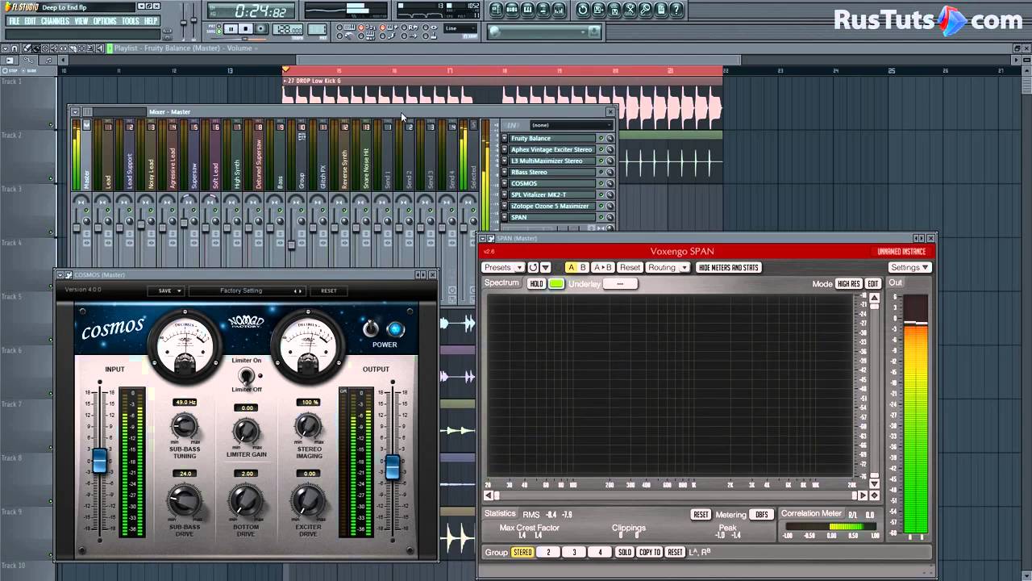Click the SPAN mode EDIT button

[x=872, y=284]
